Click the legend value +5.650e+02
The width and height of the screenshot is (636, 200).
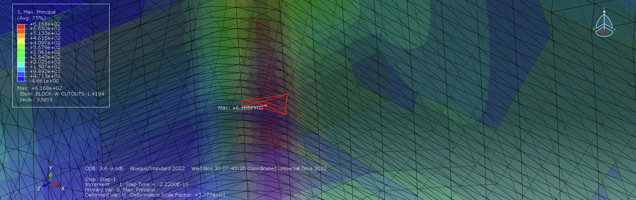point(45,29)
